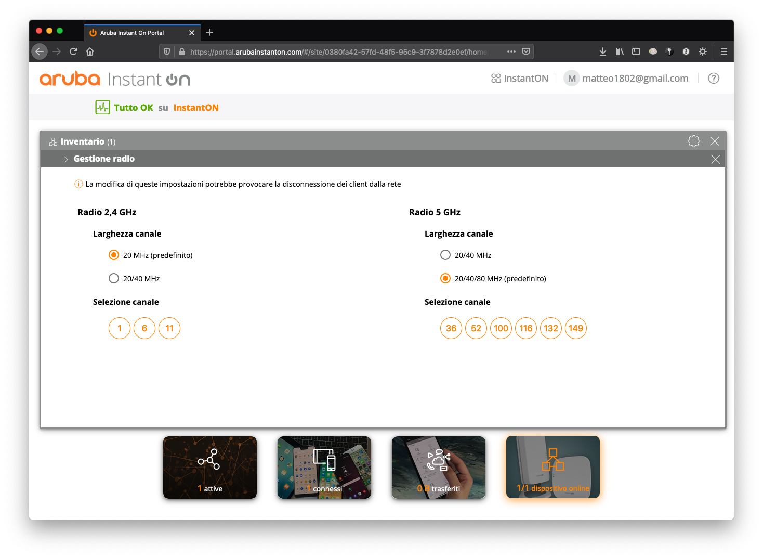Toggle channel 149 on 5 GHz radio
763x558 pixels.
(576, 328)
